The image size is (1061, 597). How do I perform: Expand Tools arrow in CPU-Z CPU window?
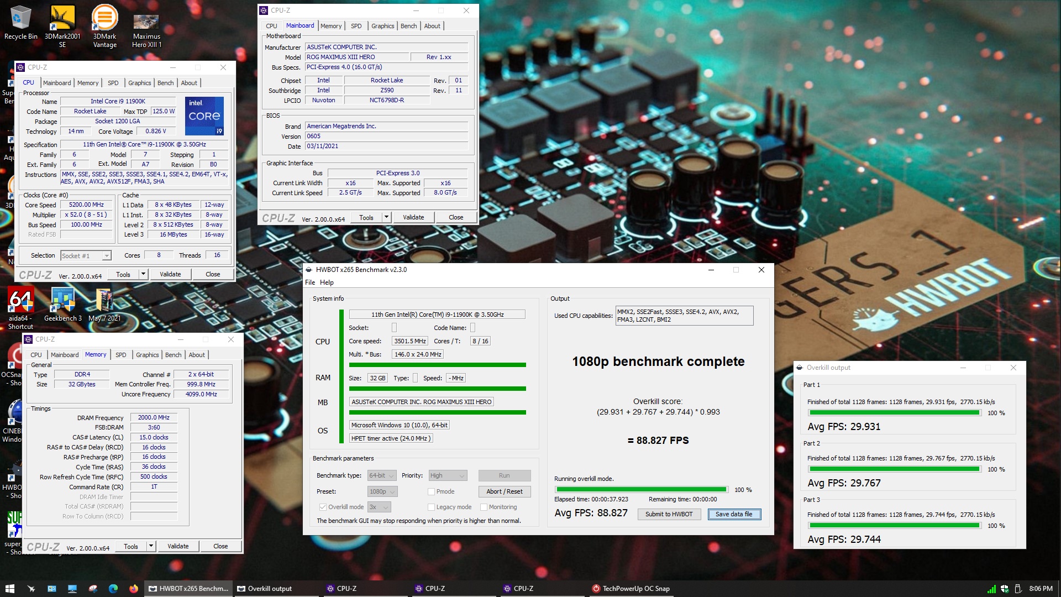(143, 274)
